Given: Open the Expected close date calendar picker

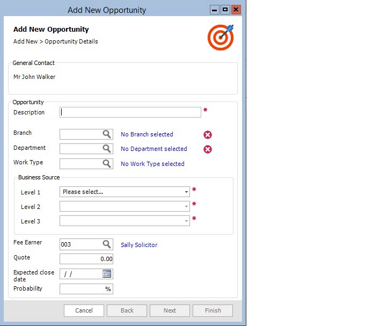Looking at the screenshot, I should pyautogui.click(x=107, y=274).
